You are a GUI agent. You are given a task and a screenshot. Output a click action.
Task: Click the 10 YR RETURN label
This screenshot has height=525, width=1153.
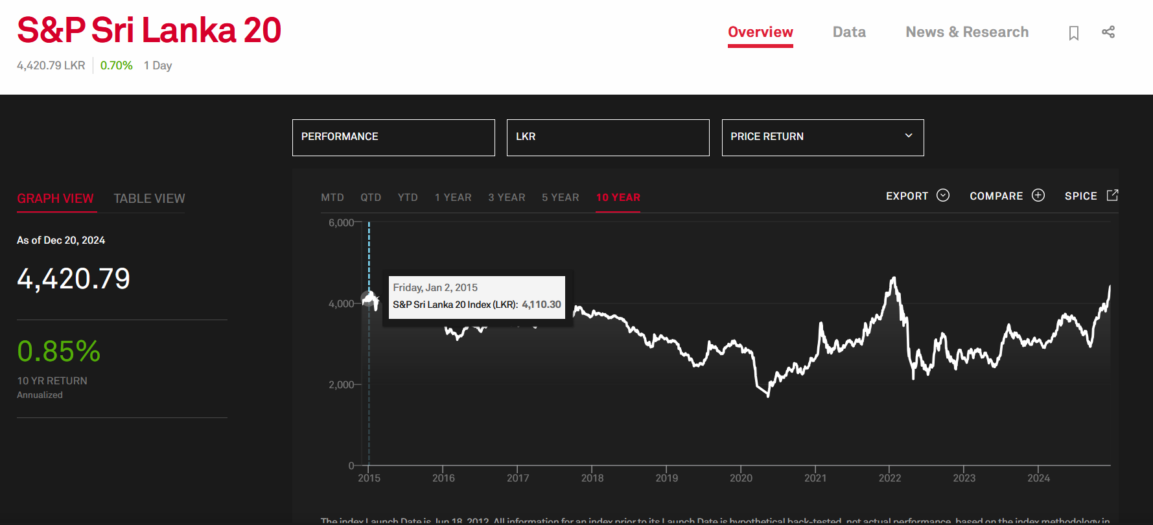click(x=52, y=380)
